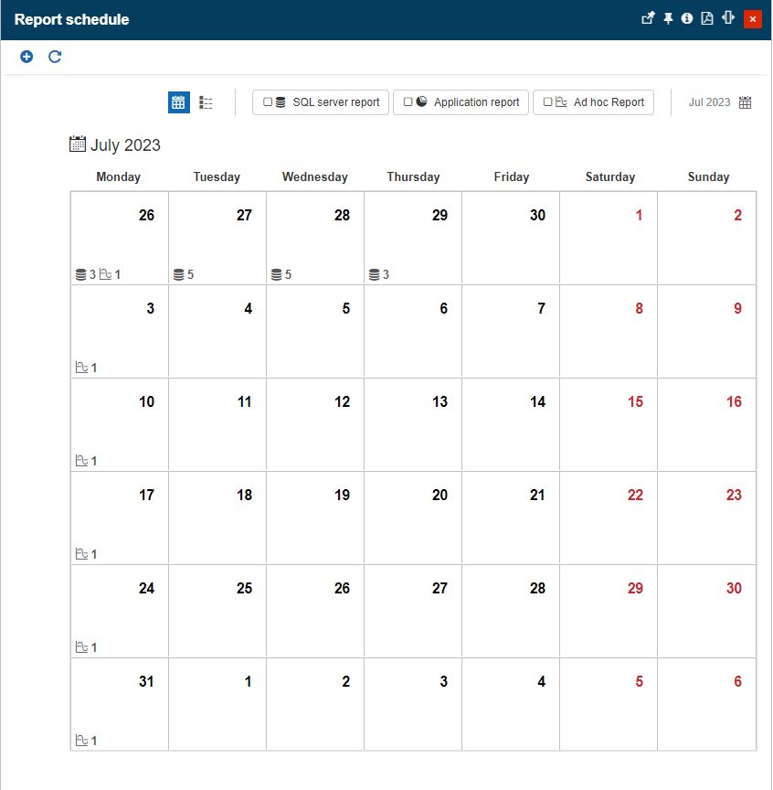This screenshot has width=773, height=790.
Task: Refresh the report schedule
Action: coord(54,56)
